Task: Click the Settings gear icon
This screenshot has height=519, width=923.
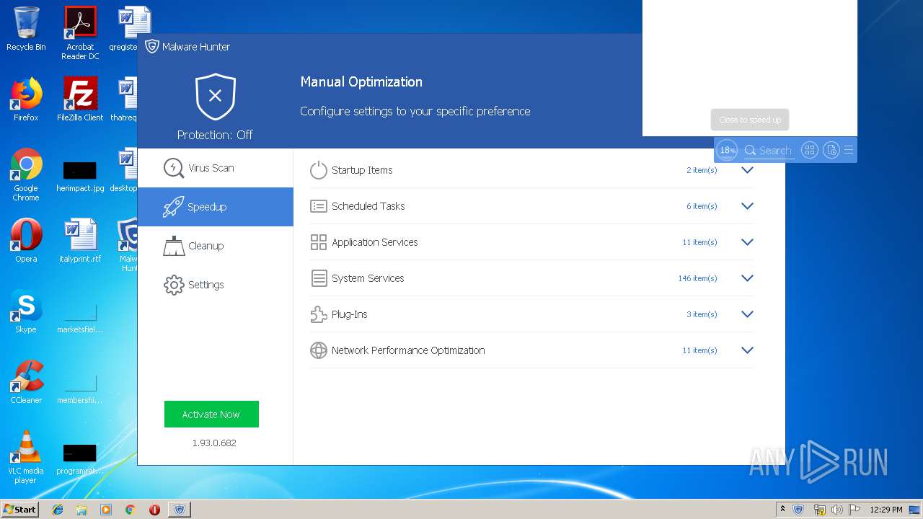Action: (x=173, y=285)
